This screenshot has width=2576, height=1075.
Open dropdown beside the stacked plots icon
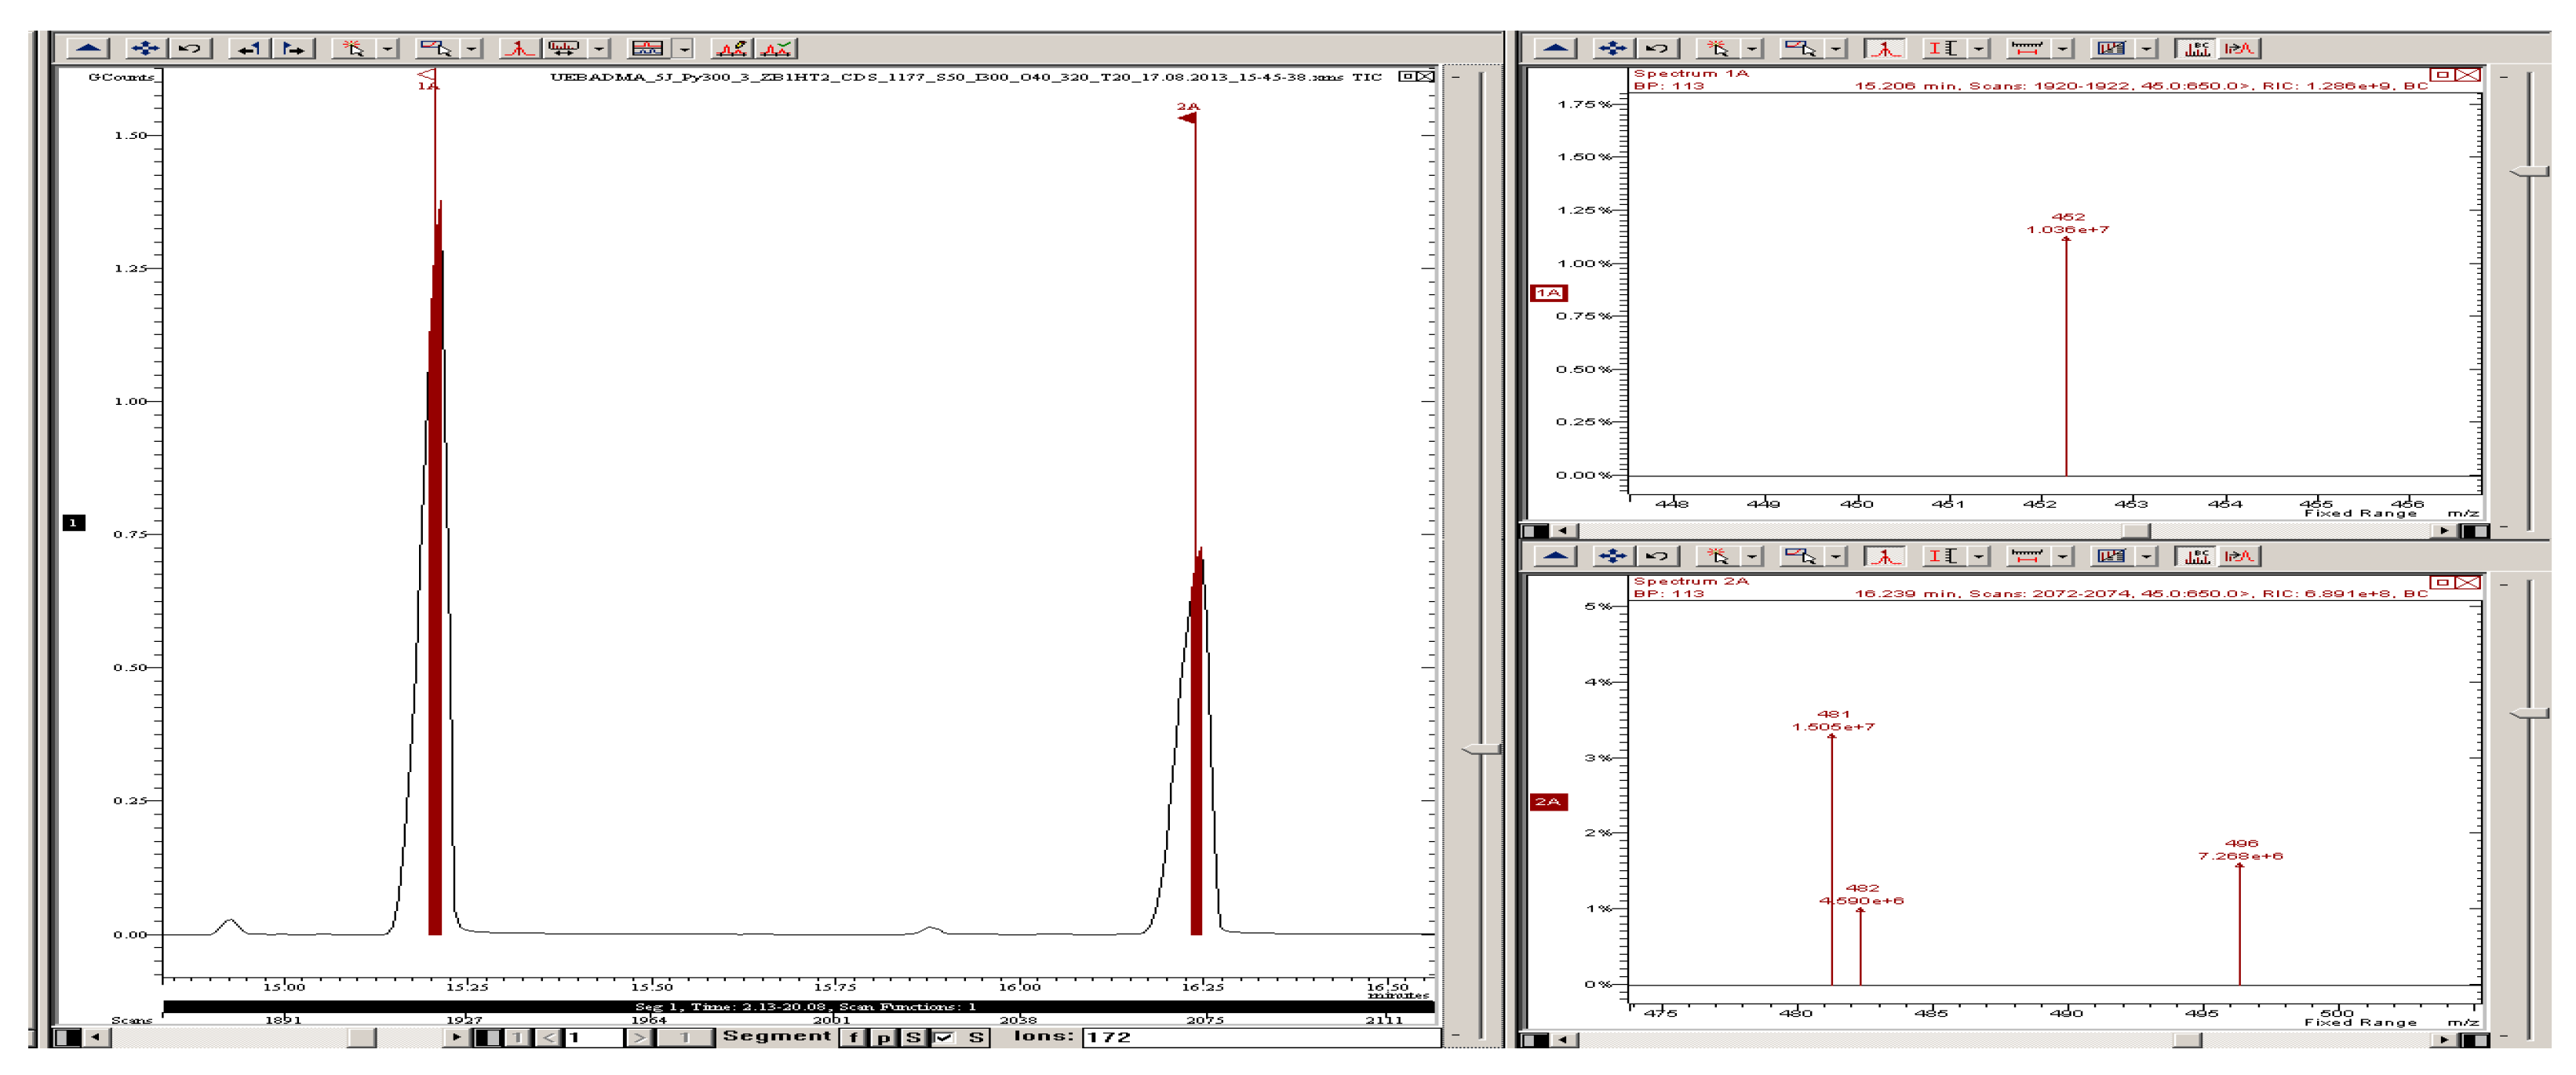(684, 48)
